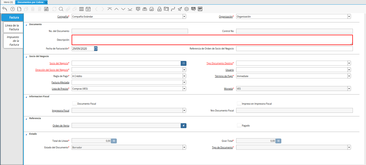The width and height of the screenshot is (366, 165).
Task: Expand the Tipo Documento Destino dropdown
Action: pyautogui.click(x=349, y=63)
